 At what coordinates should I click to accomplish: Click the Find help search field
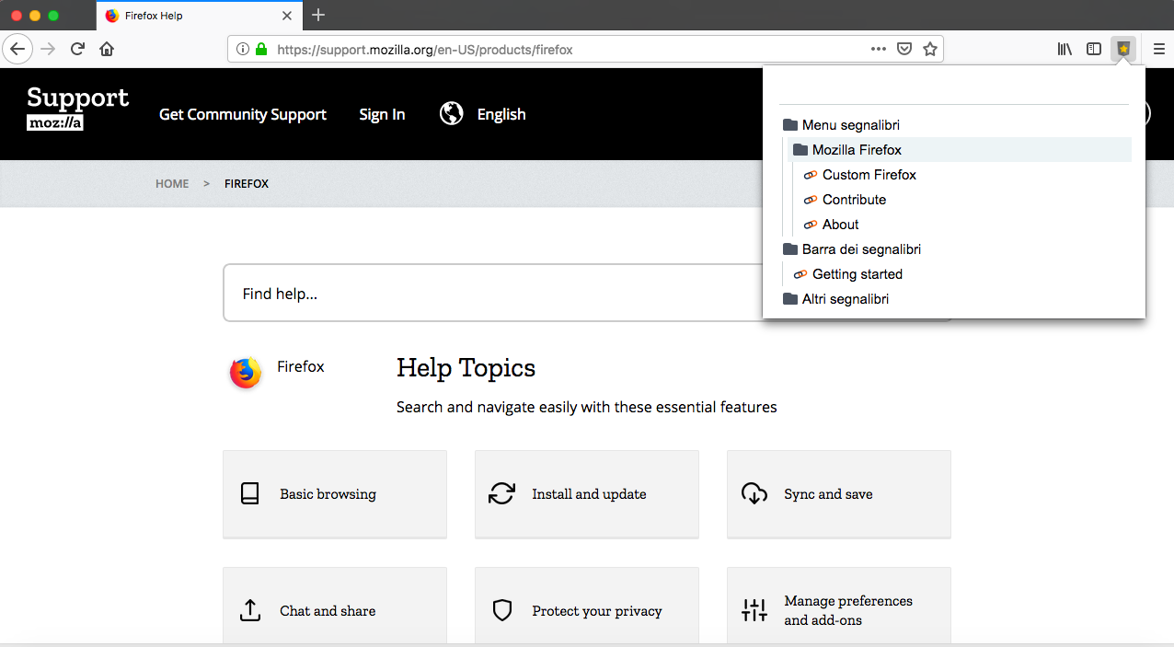click(488, 294)
